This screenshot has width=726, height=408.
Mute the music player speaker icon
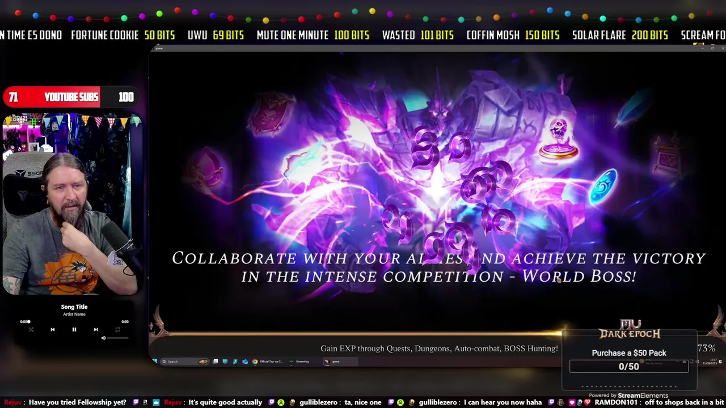[103, 338]
